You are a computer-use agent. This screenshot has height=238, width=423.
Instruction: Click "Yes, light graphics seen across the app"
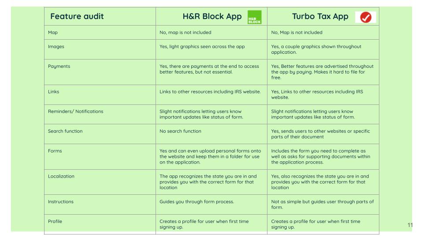click(202, 47)
